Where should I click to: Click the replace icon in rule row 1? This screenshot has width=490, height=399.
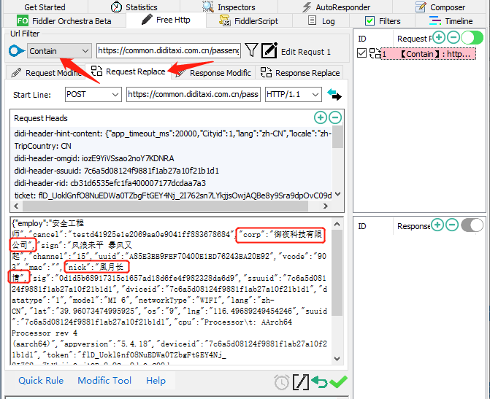click(x=375, y=53)
